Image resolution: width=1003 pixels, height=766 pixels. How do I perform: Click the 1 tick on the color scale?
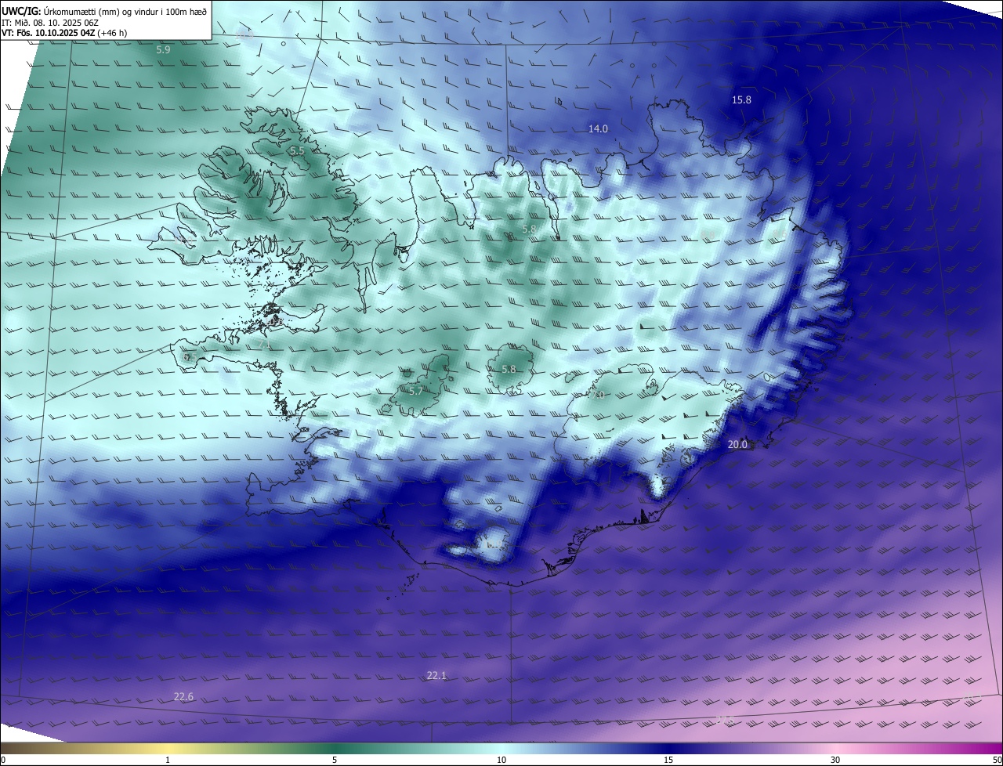click(168, 760)
